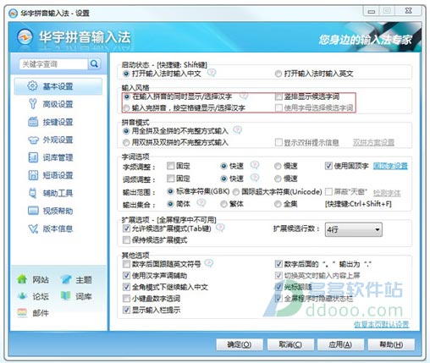
Task: Click the 帮助(H) button
Action: click(391, 344)
